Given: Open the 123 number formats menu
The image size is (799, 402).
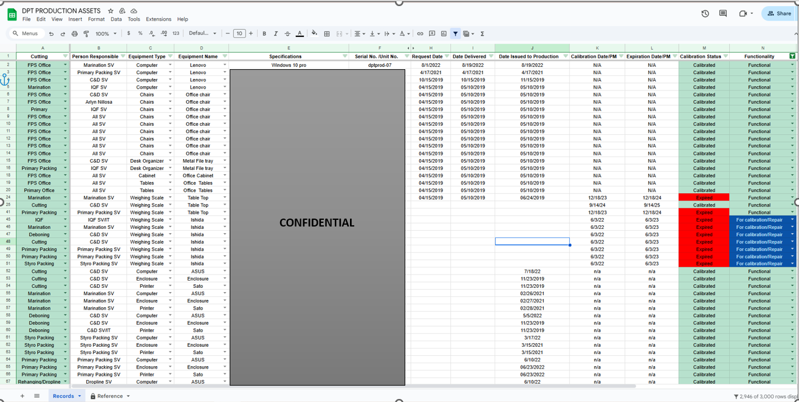Looking at the screenshot, I should pos(176,34).
